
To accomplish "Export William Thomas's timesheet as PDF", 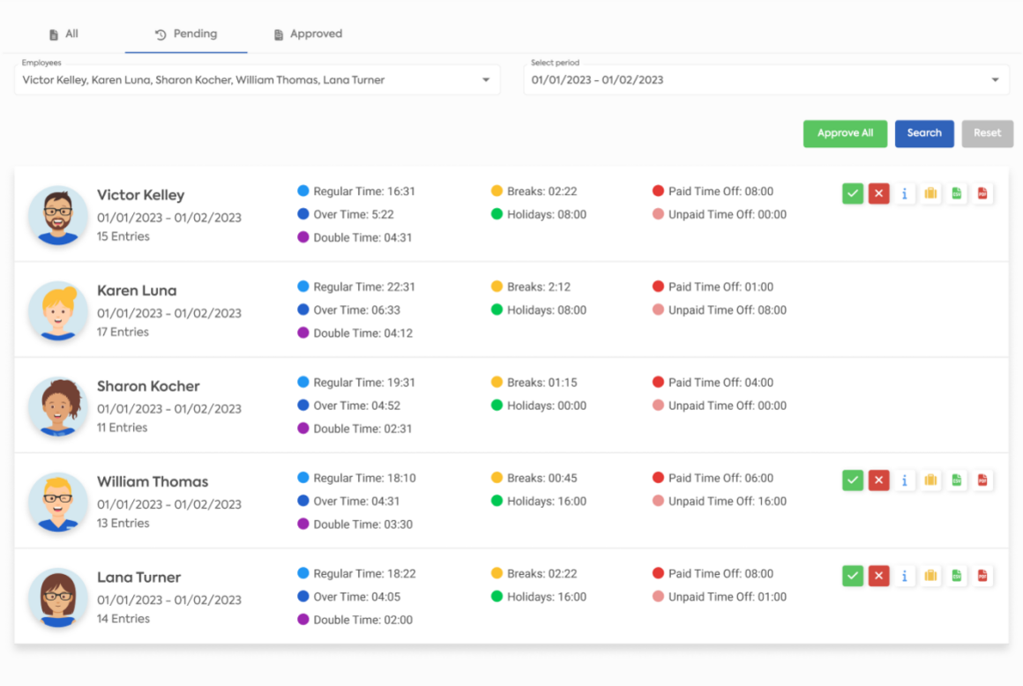I will 982,481.
